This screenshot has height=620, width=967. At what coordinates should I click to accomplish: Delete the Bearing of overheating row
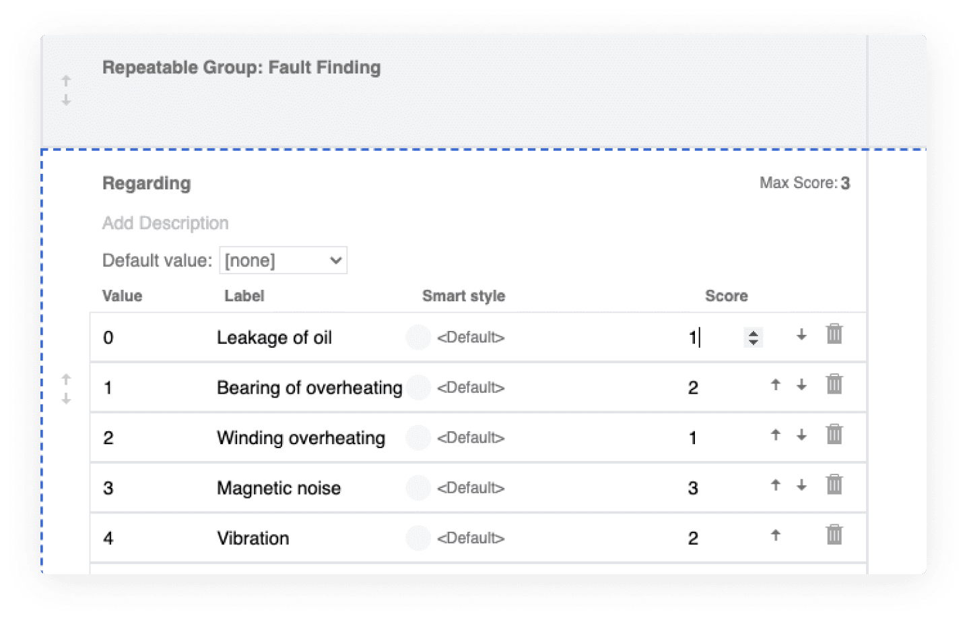point(834,385)
